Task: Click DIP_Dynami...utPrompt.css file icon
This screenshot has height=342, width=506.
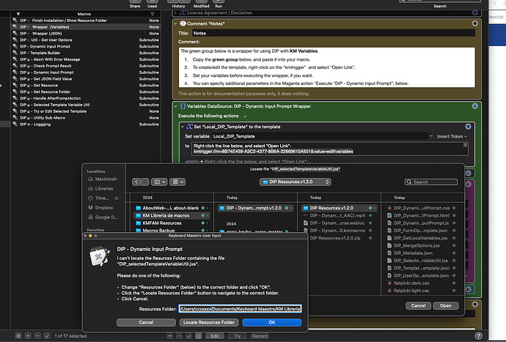Action: 389,208
